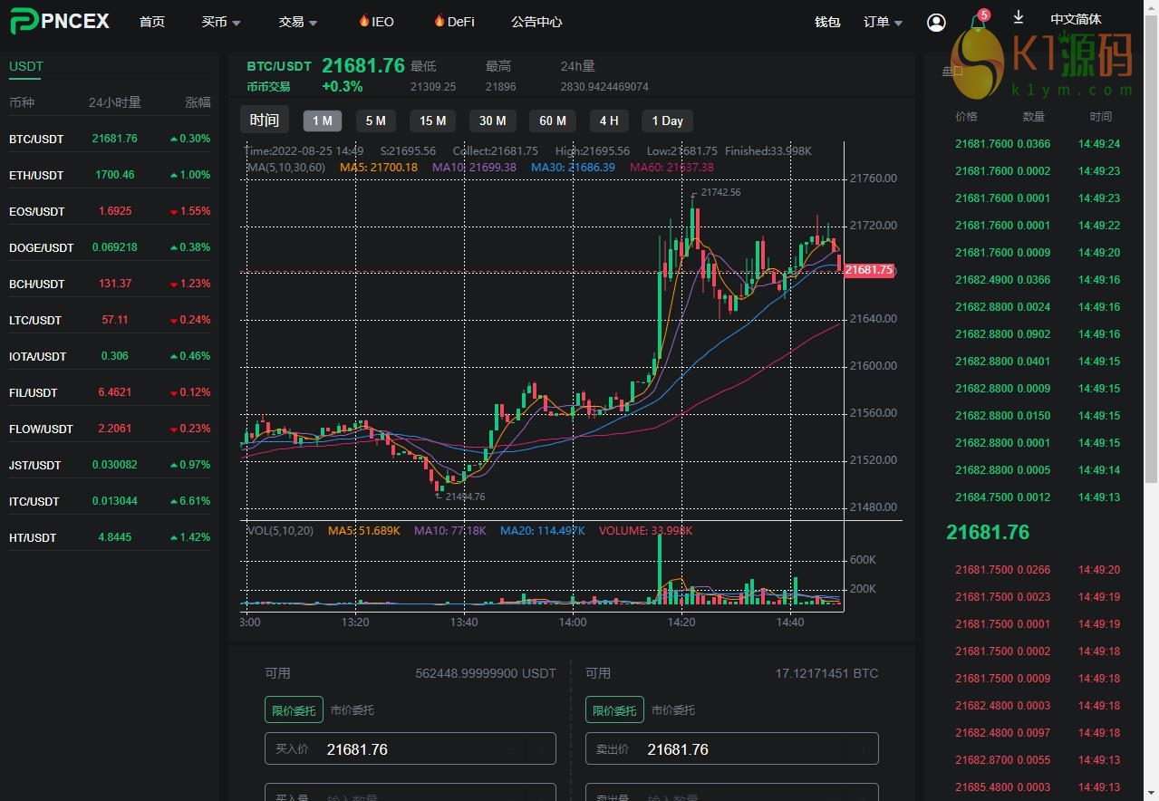Open the IEO page
The height and width of the screenshot is (801, 1159).
pyautogui.click(x=376, y=22)
